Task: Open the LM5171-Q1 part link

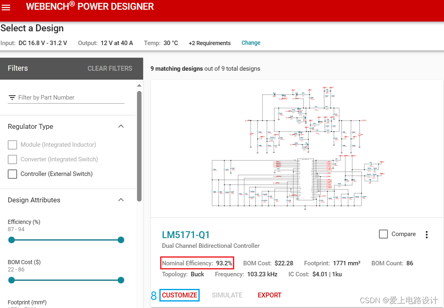Action: click(x=186, y=235)
